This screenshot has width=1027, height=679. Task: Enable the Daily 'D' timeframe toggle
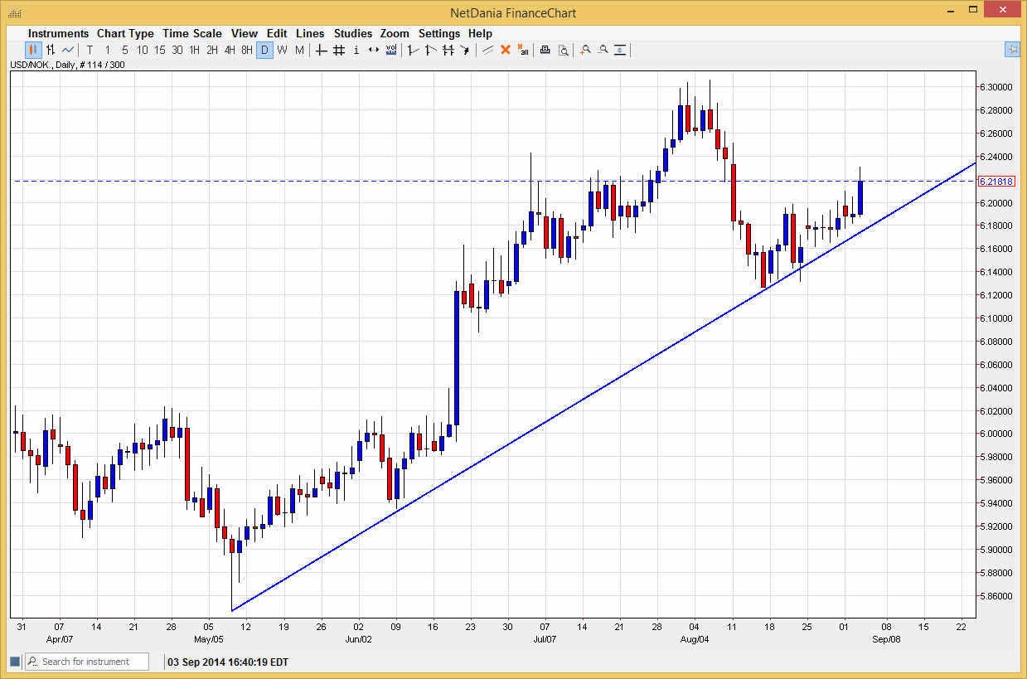[264, 51]
